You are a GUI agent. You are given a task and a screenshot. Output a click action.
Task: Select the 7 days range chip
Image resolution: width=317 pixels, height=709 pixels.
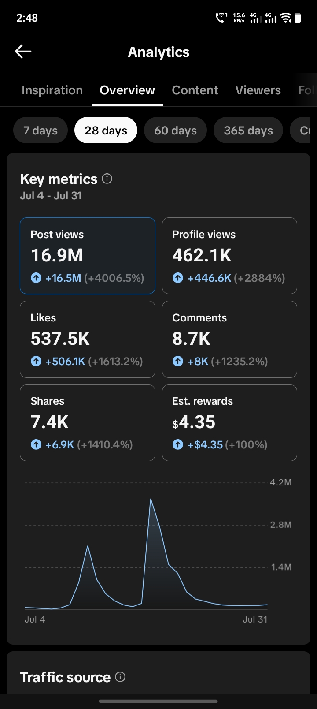(x=41, y=131)
